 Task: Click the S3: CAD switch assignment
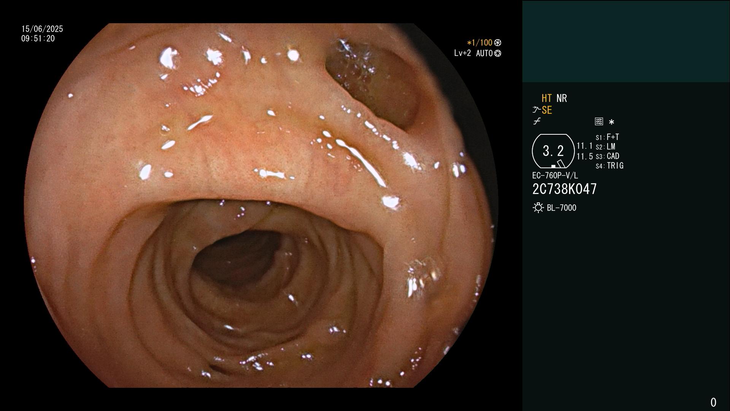(607, 156)
